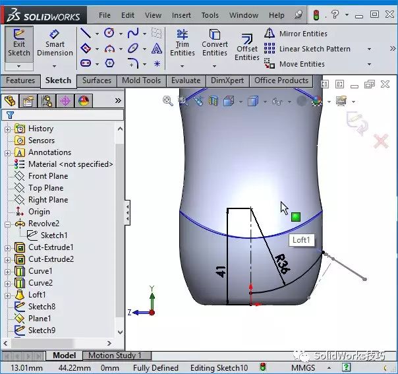Select the Smart Dimension tool
The width and height of the screenshot is (398, 374).
coord(55,43)
